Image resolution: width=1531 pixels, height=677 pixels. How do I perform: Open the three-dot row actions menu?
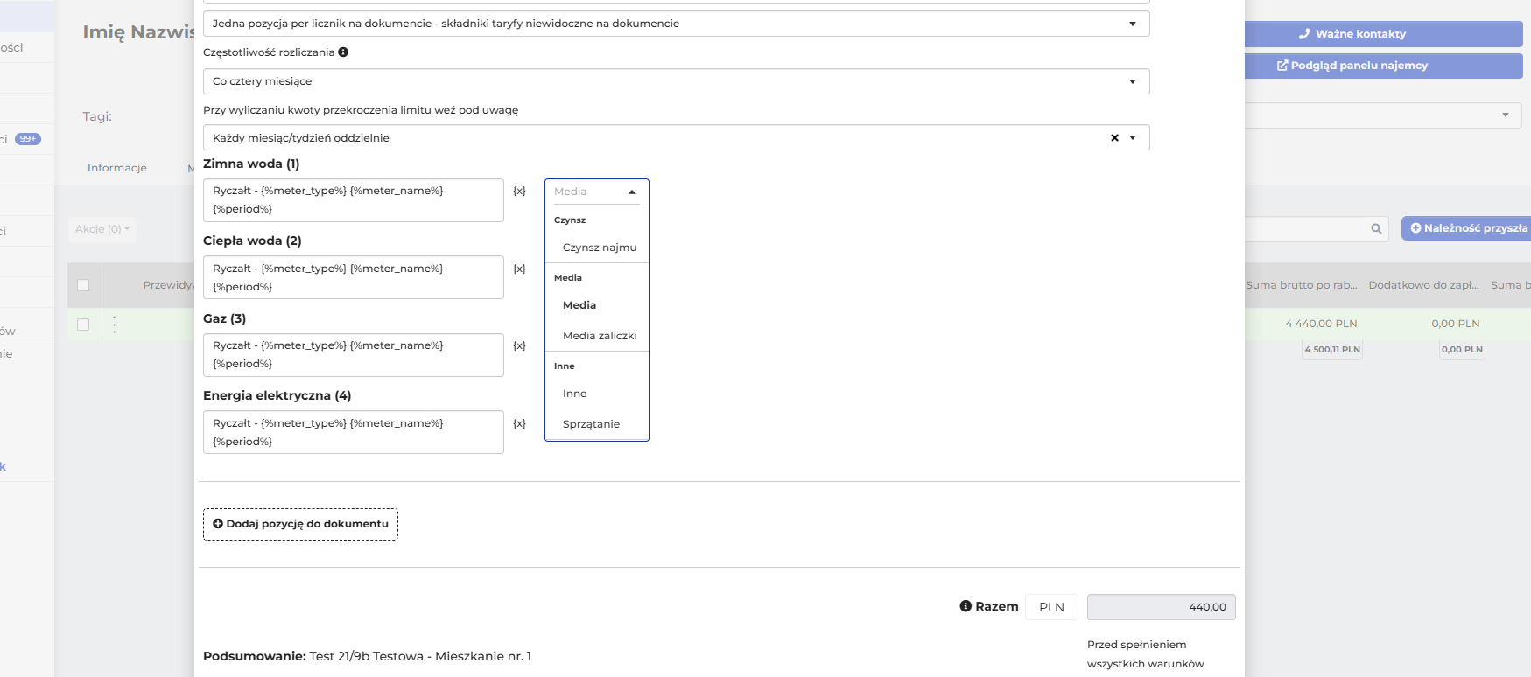coord(114,324)
